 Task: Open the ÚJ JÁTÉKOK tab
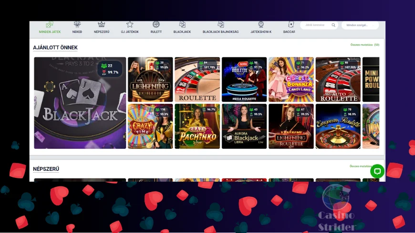click(x=130, y=32)
